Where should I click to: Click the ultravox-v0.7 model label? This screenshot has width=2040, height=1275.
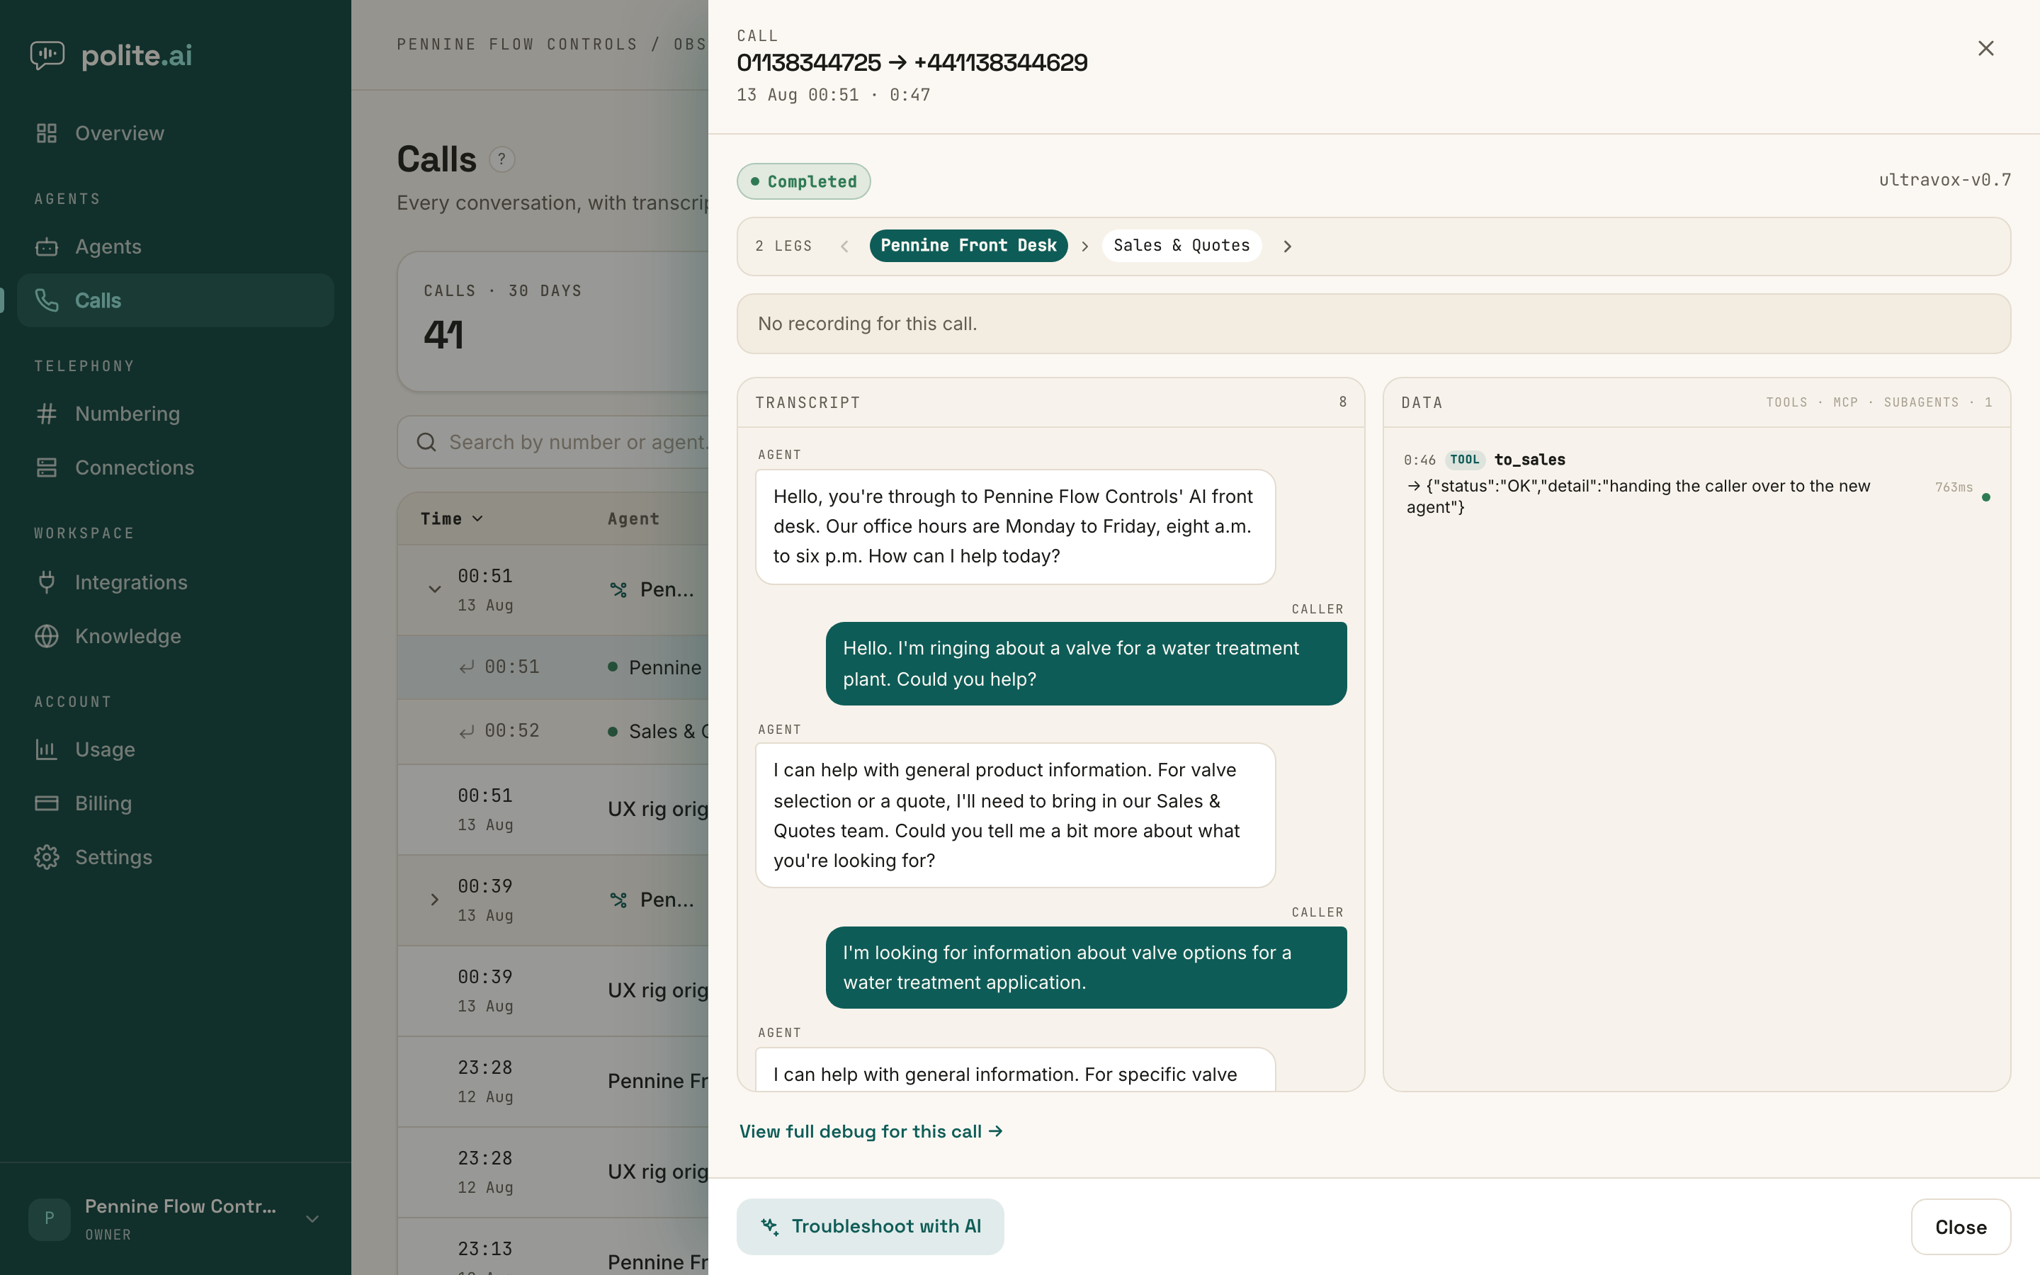point(1945,180)
